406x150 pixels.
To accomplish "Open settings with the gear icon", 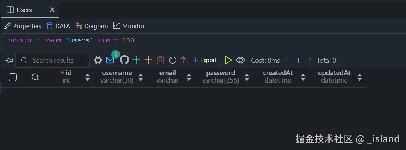I will 98,60.
